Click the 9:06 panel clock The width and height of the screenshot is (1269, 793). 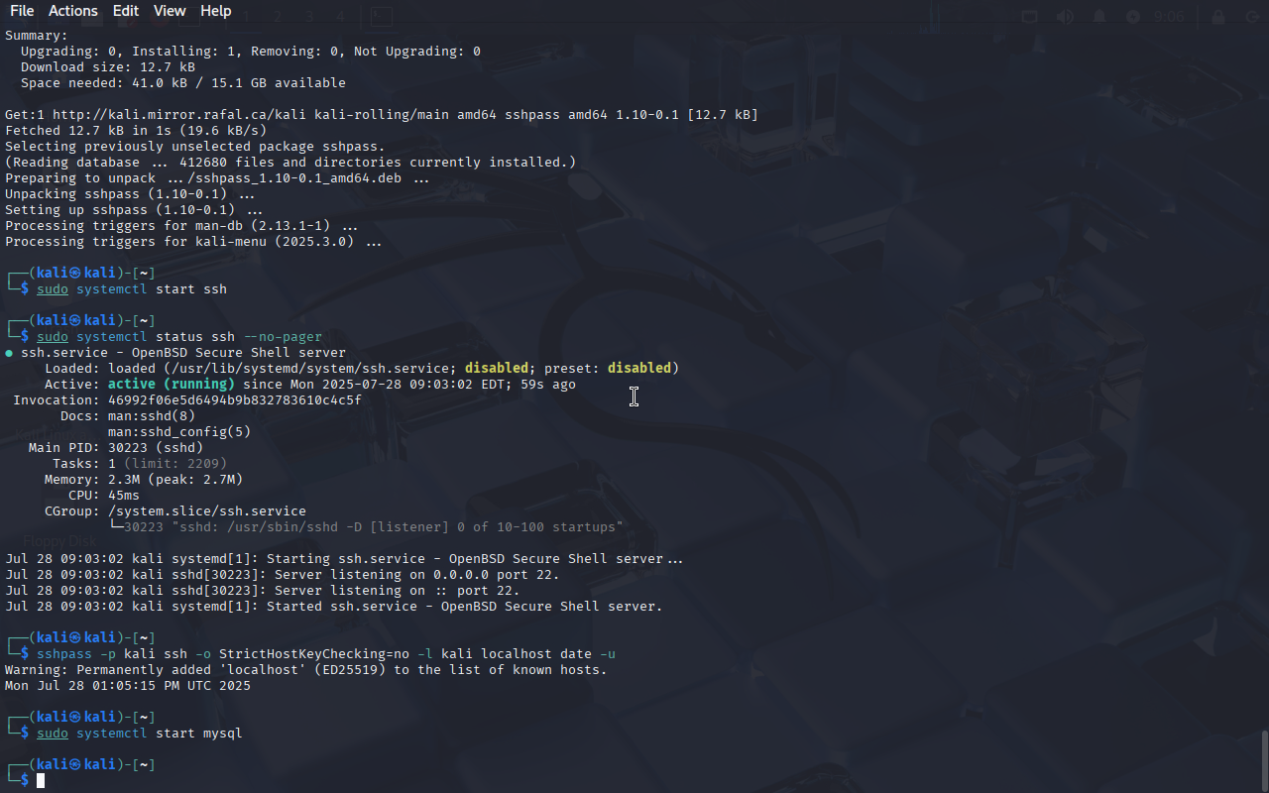(x=1170, y=17)
